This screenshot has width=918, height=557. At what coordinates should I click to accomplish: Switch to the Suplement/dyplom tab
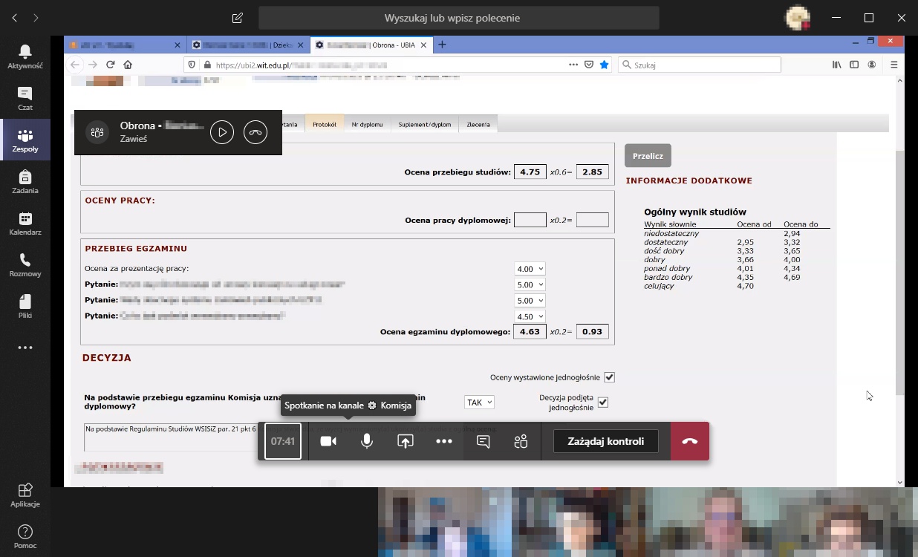425,125
